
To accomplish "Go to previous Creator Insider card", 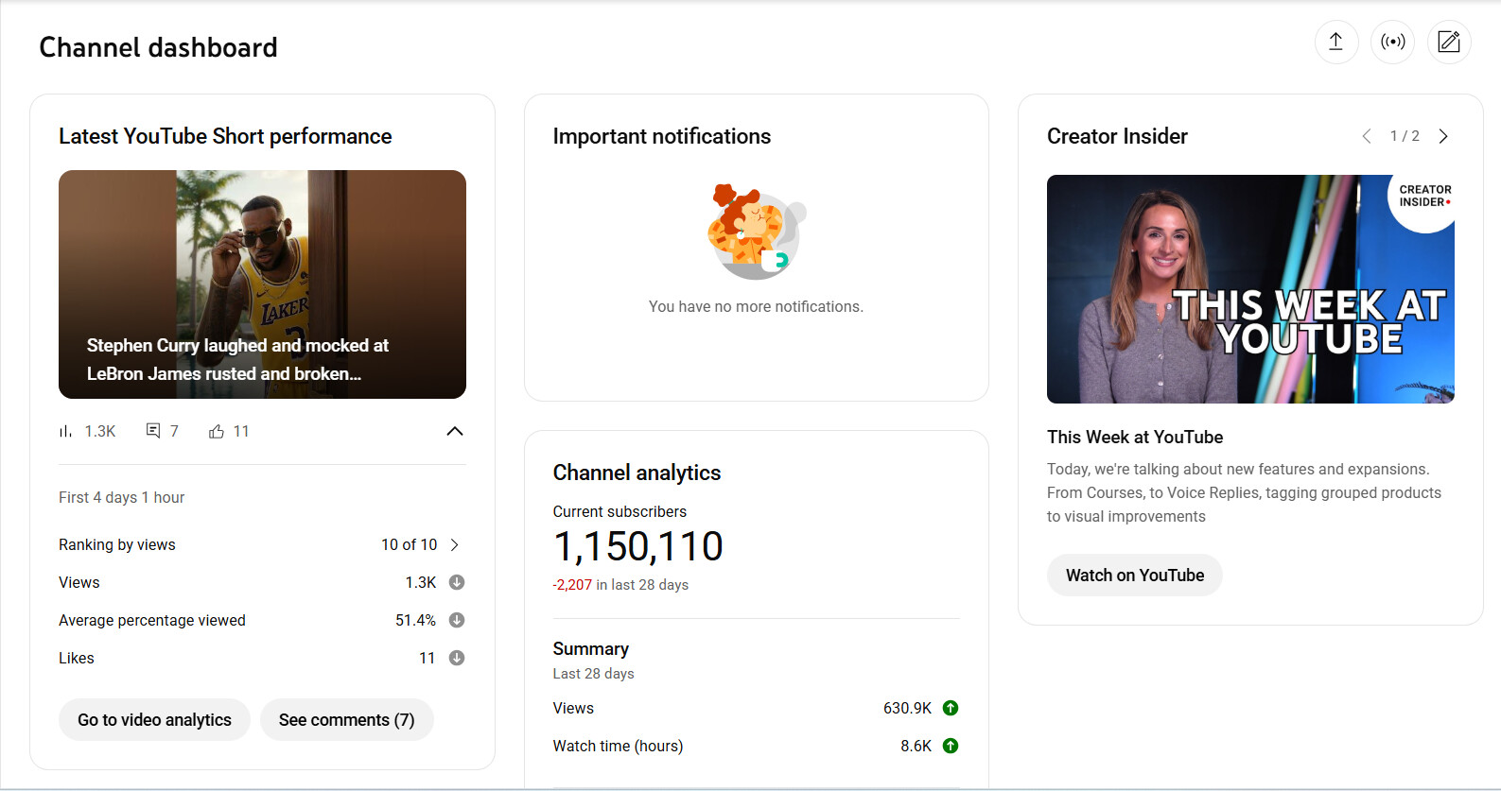I will click(1367, 136).
